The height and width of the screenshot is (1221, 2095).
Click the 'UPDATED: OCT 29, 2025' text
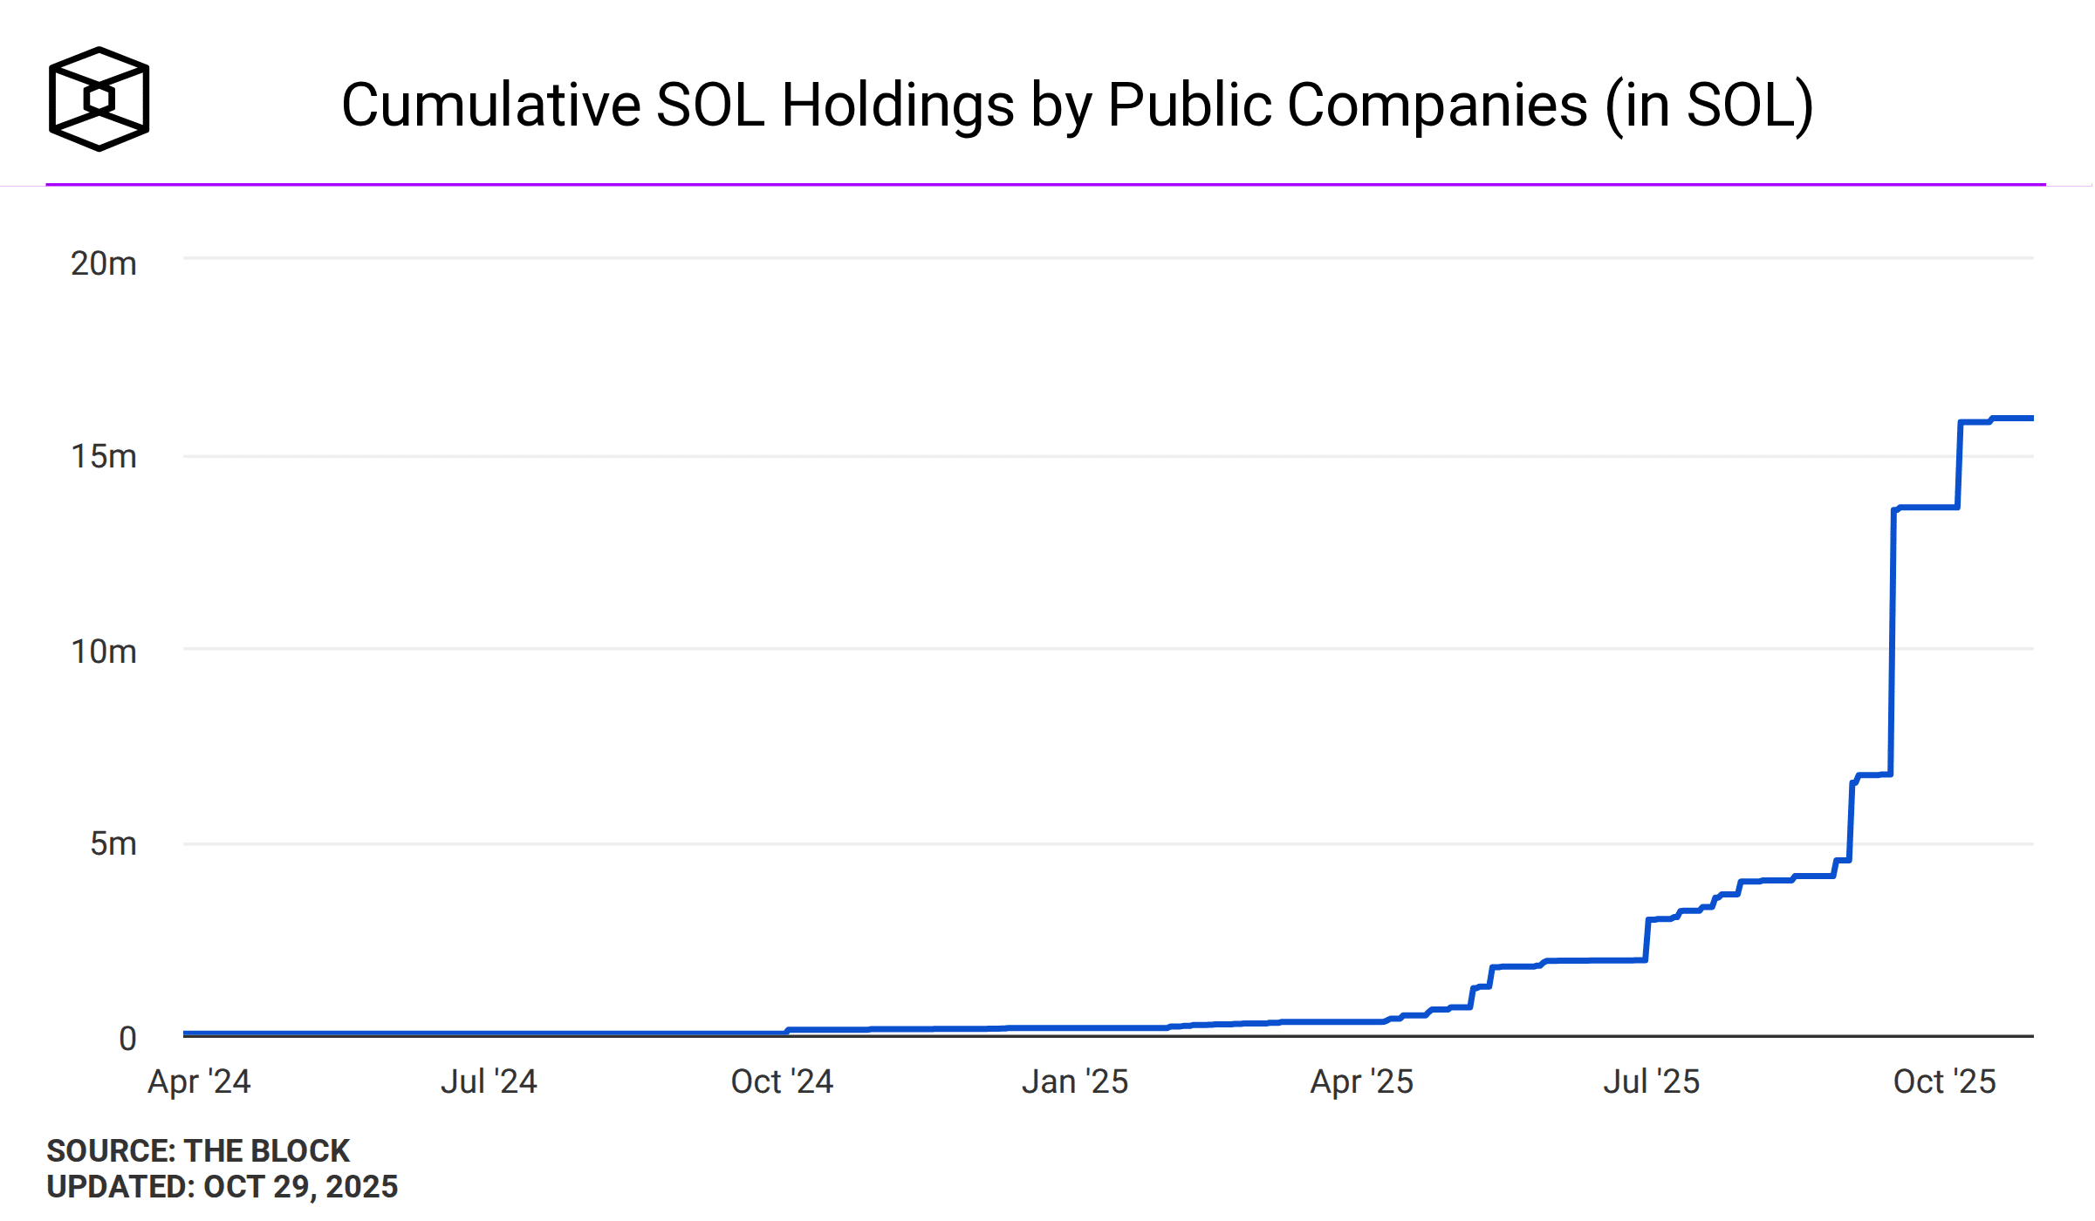pos(223,1186)
